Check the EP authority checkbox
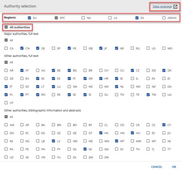Image resolution: width=182 pixels, height=170 pixels. coord(53,48)
